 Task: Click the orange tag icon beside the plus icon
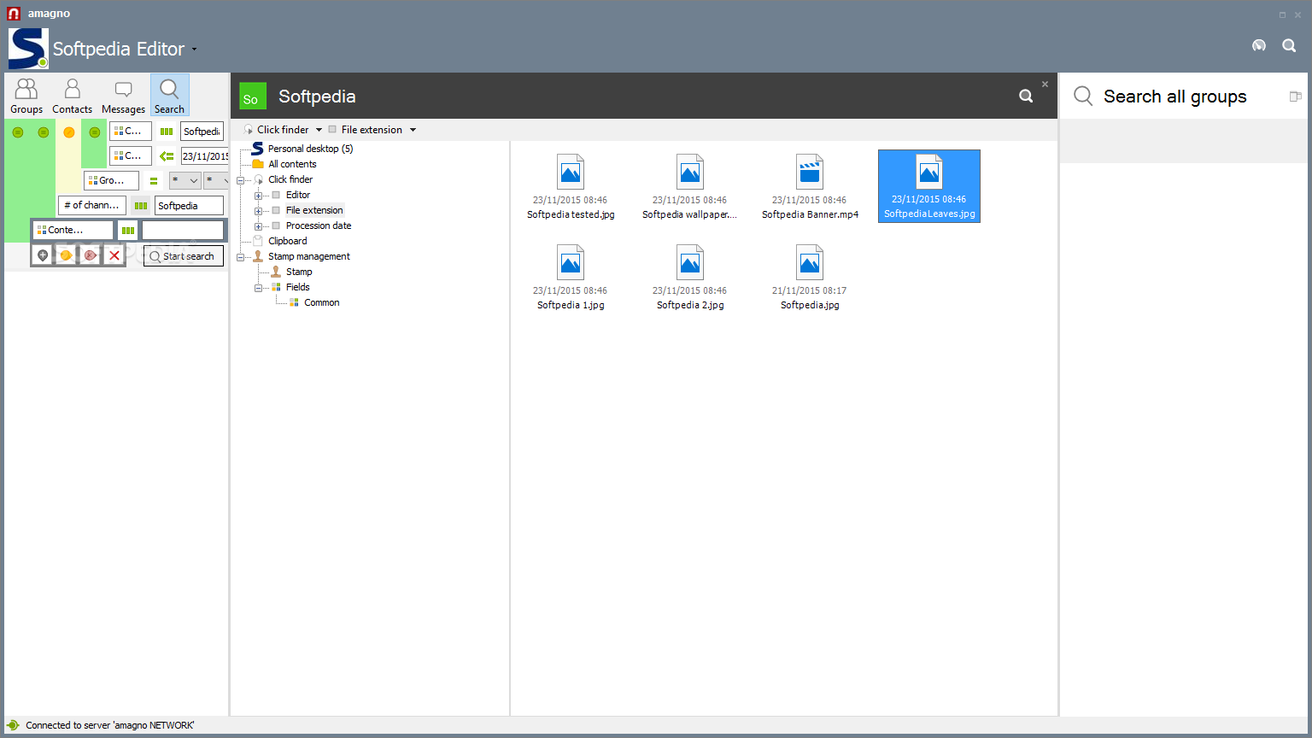click(x=66, y=255)
